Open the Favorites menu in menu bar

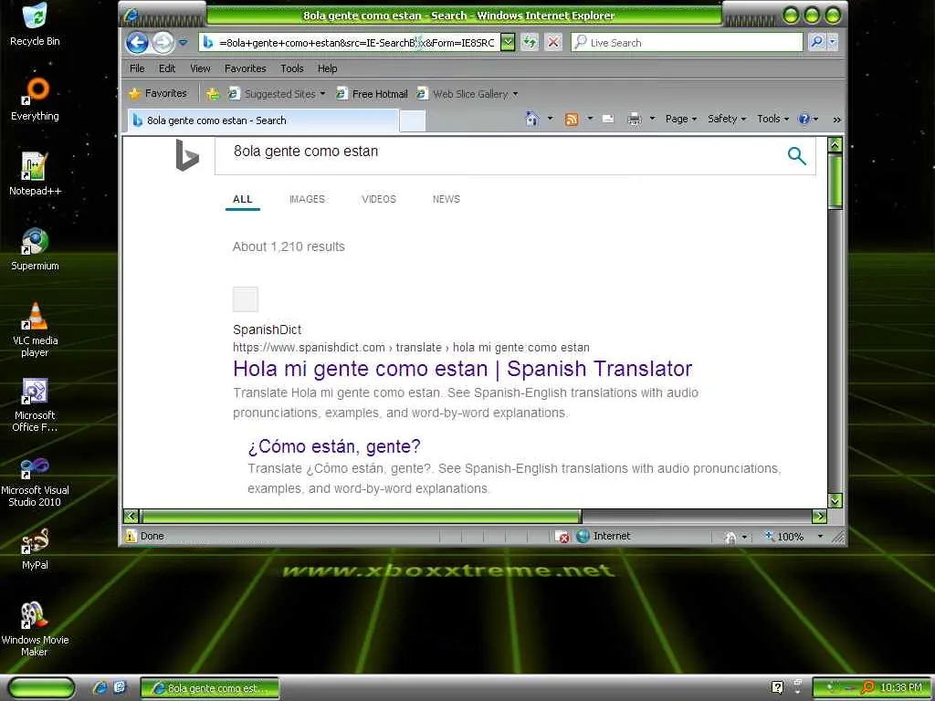(245, 68)
